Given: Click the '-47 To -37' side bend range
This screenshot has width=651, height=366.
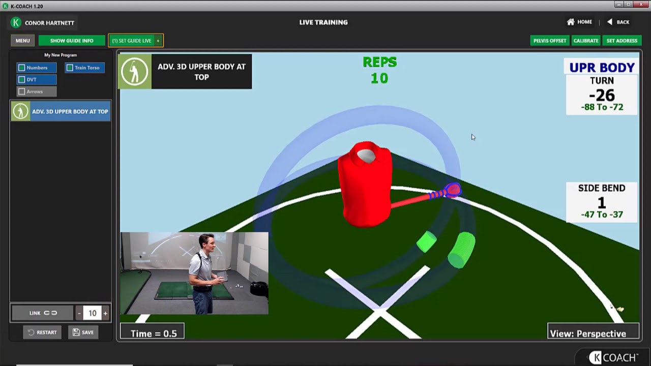Looking at the screenshot, I should (x=602, y=215).
